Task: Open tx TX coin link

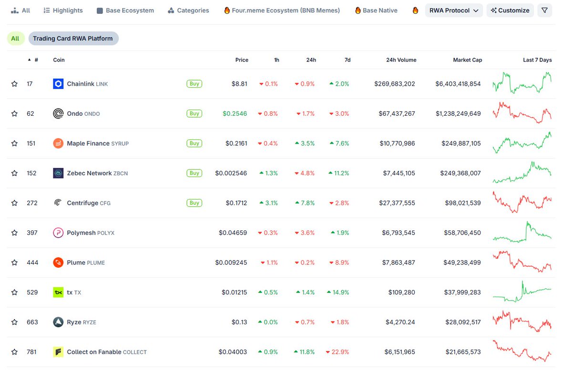Action: (x=74, y=292)
